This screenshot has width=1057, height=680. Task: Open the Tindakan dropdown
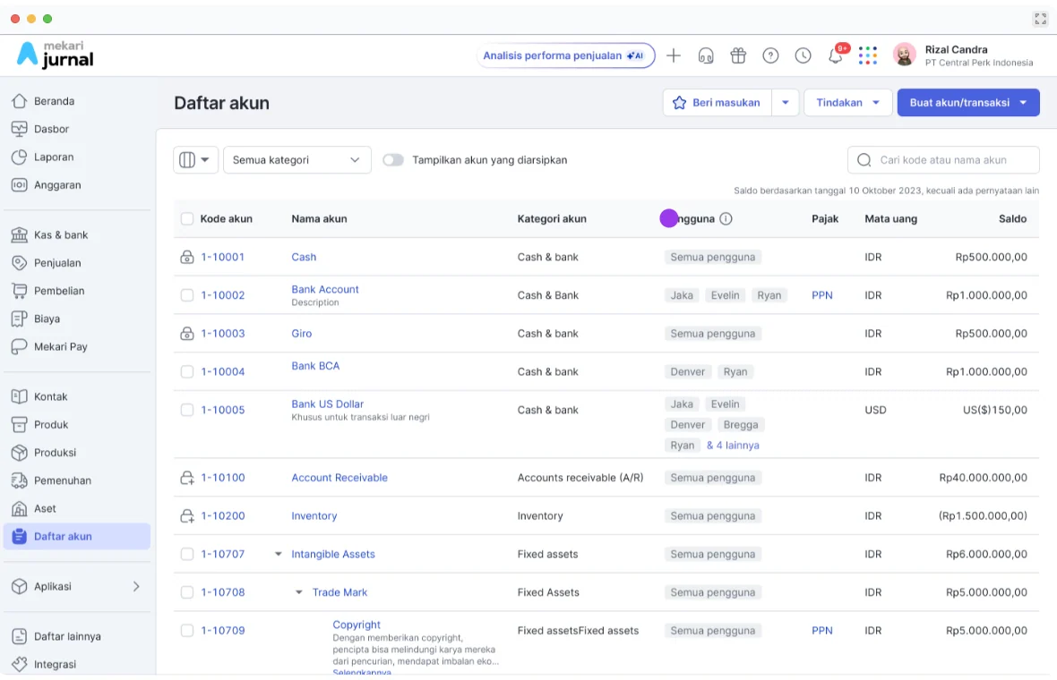(x=848, y=103)
